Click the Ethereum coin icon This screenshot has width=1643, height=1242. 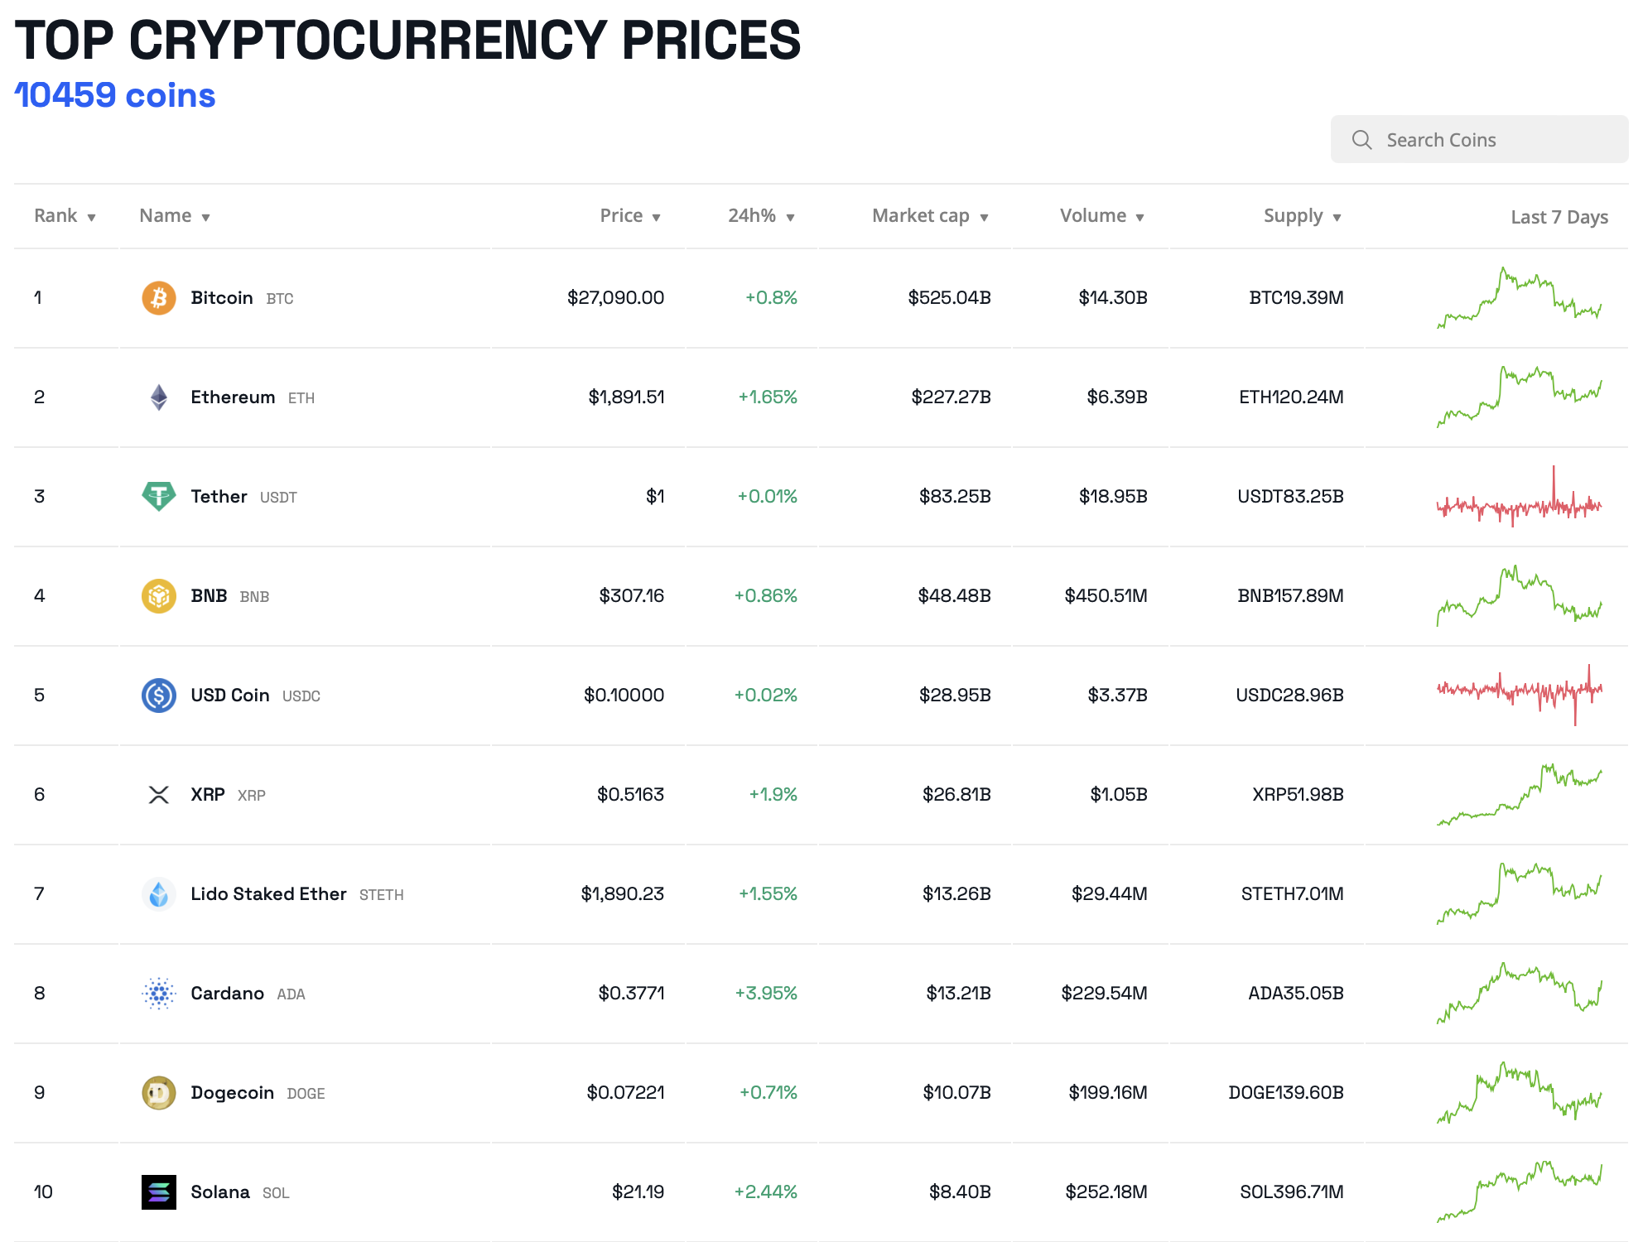coord(160,397)
